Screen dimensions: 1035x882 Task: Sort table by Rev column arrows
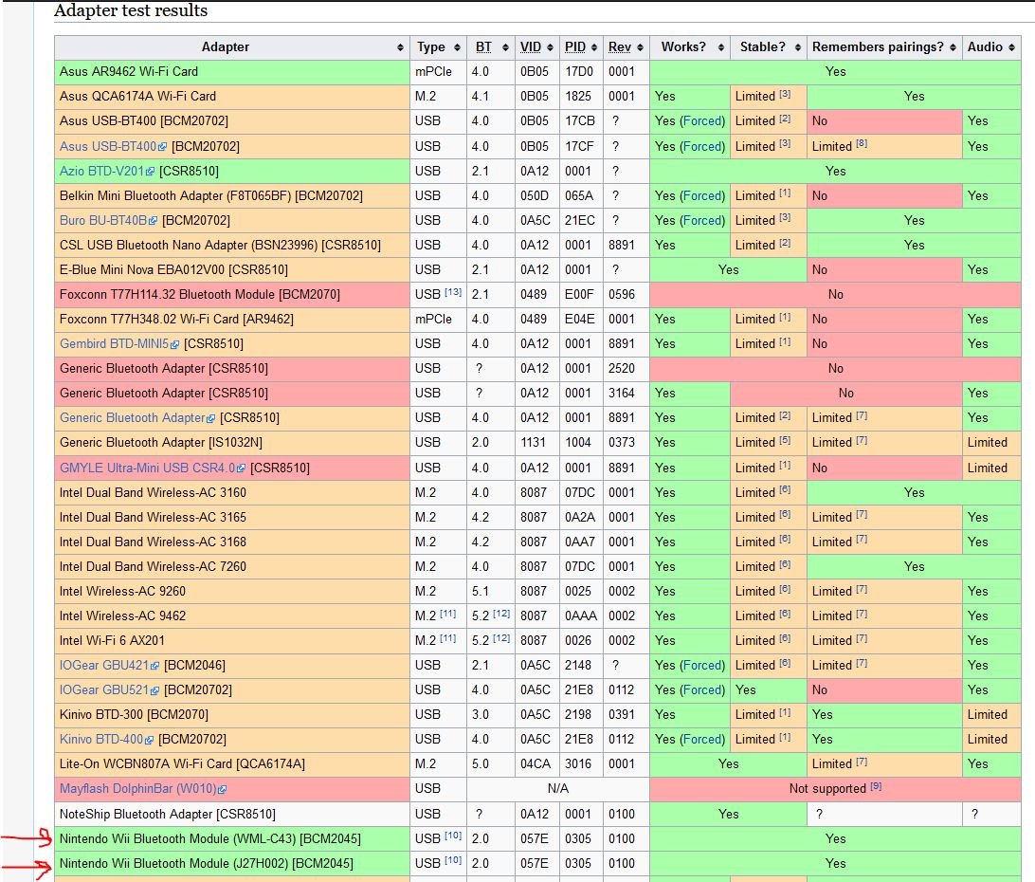[x=640, y=47]
